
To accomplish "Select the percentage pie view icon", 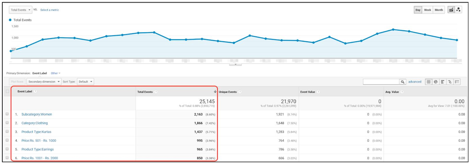I will pos(436,82).
